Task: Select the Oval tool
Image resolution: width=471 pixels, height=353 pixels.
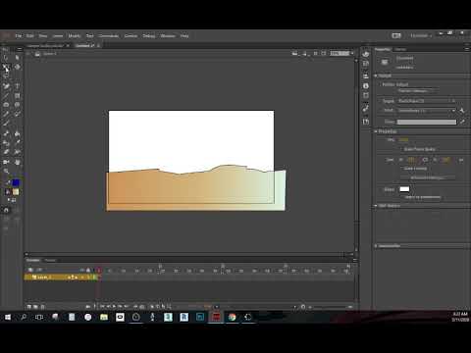Action: [6, 105]
